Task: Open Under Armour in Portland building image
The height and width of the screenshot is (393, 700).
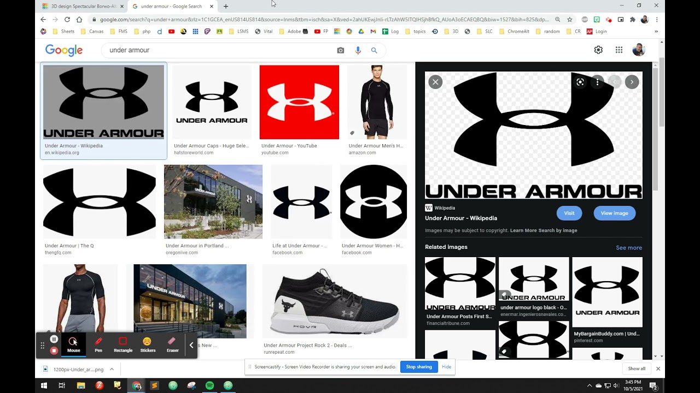Action: [213, 202]
